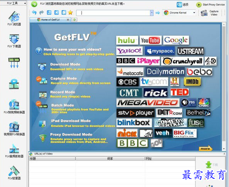Click Start Proxy Service
Viewport: 229px width, 187px height.
coord(211,5)
